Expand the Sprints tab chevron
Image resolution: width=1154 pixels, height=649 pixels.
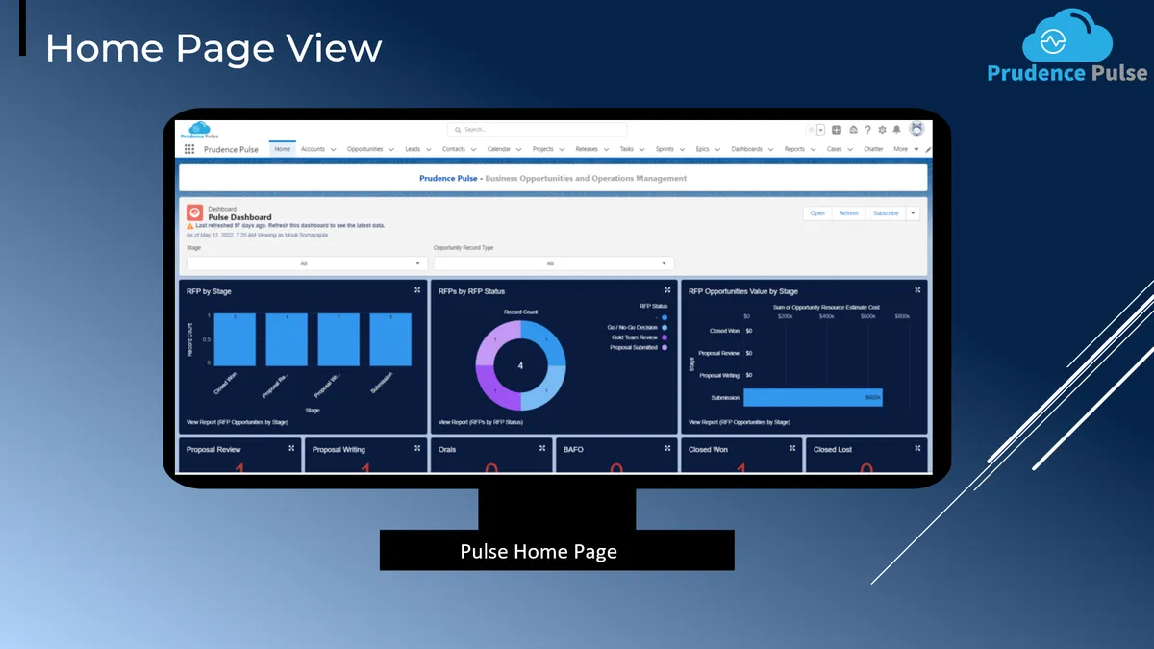pos(682,149)
